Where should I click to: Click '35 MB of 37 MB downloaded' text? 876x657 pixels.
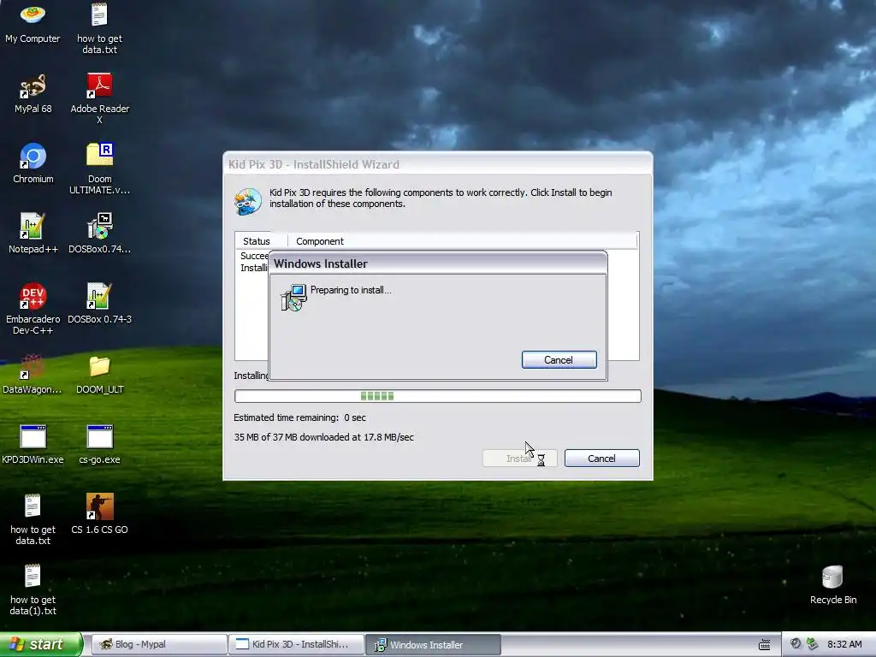[x=323, y=437]
